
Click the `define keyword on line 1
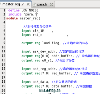(x=13, y=10)
